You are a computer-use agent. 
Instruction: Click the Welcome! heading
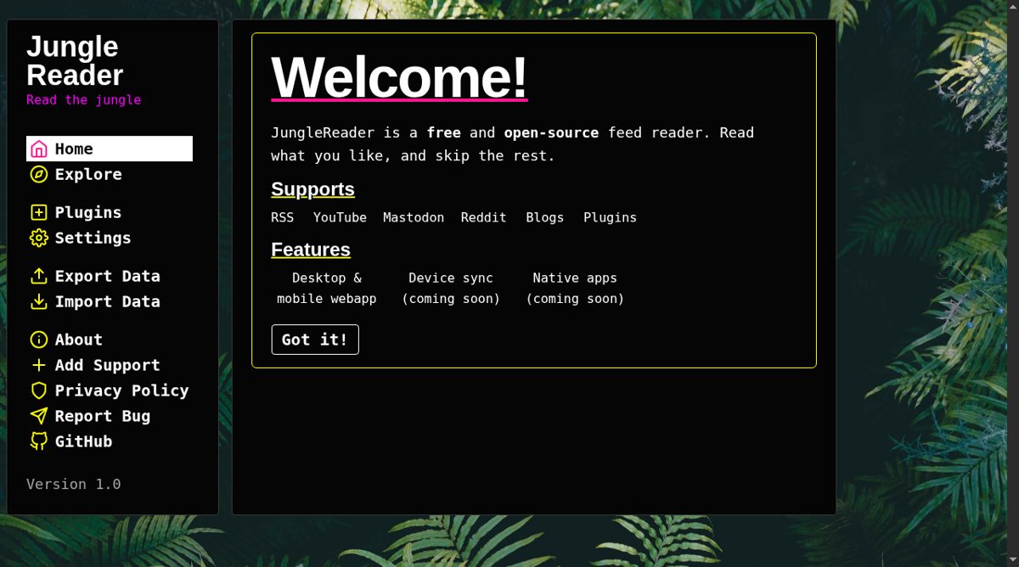tap(399, 76)
